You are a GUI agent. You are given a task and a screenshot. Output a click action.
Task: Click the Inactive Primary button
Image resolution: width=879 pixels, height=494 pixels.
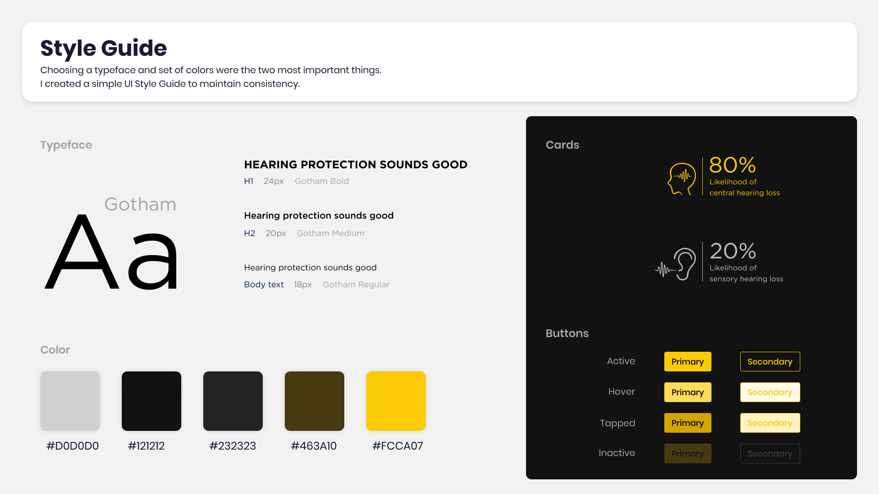(x=687, y=454)
